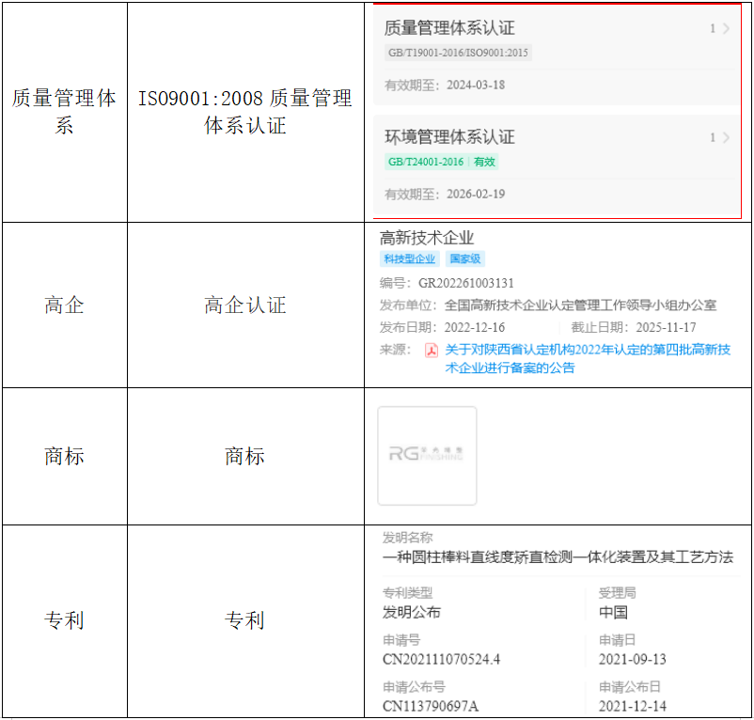The image size is (754, 720).
Task: Click the 发布日期 value 2022-12-16
Action: 475,328
